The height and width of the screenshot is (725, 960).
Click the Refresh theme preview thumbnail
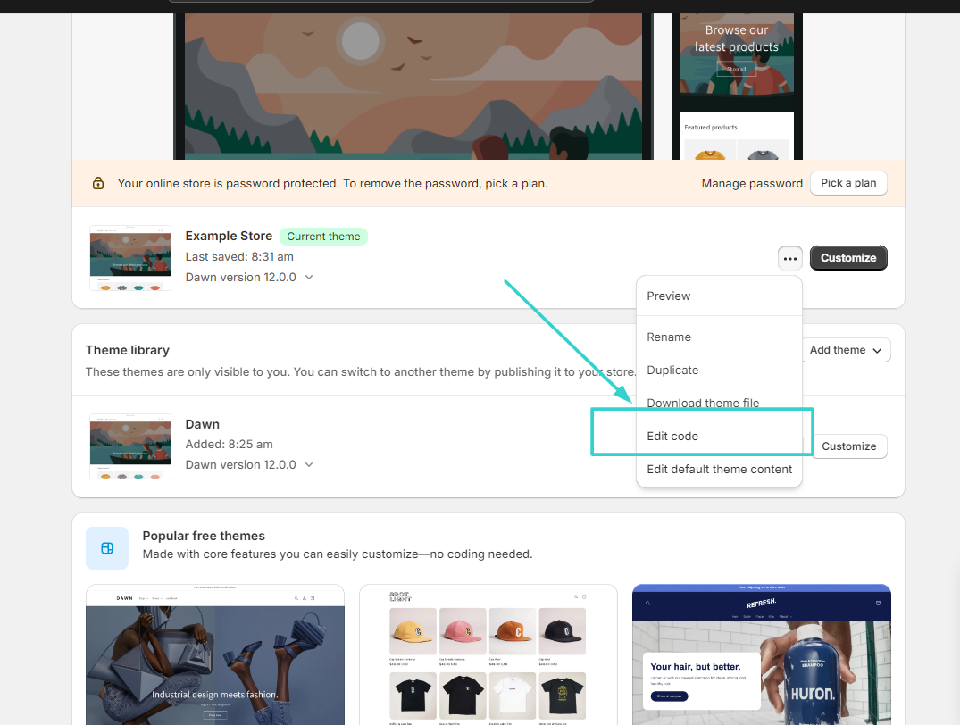(x=761, y=654)
